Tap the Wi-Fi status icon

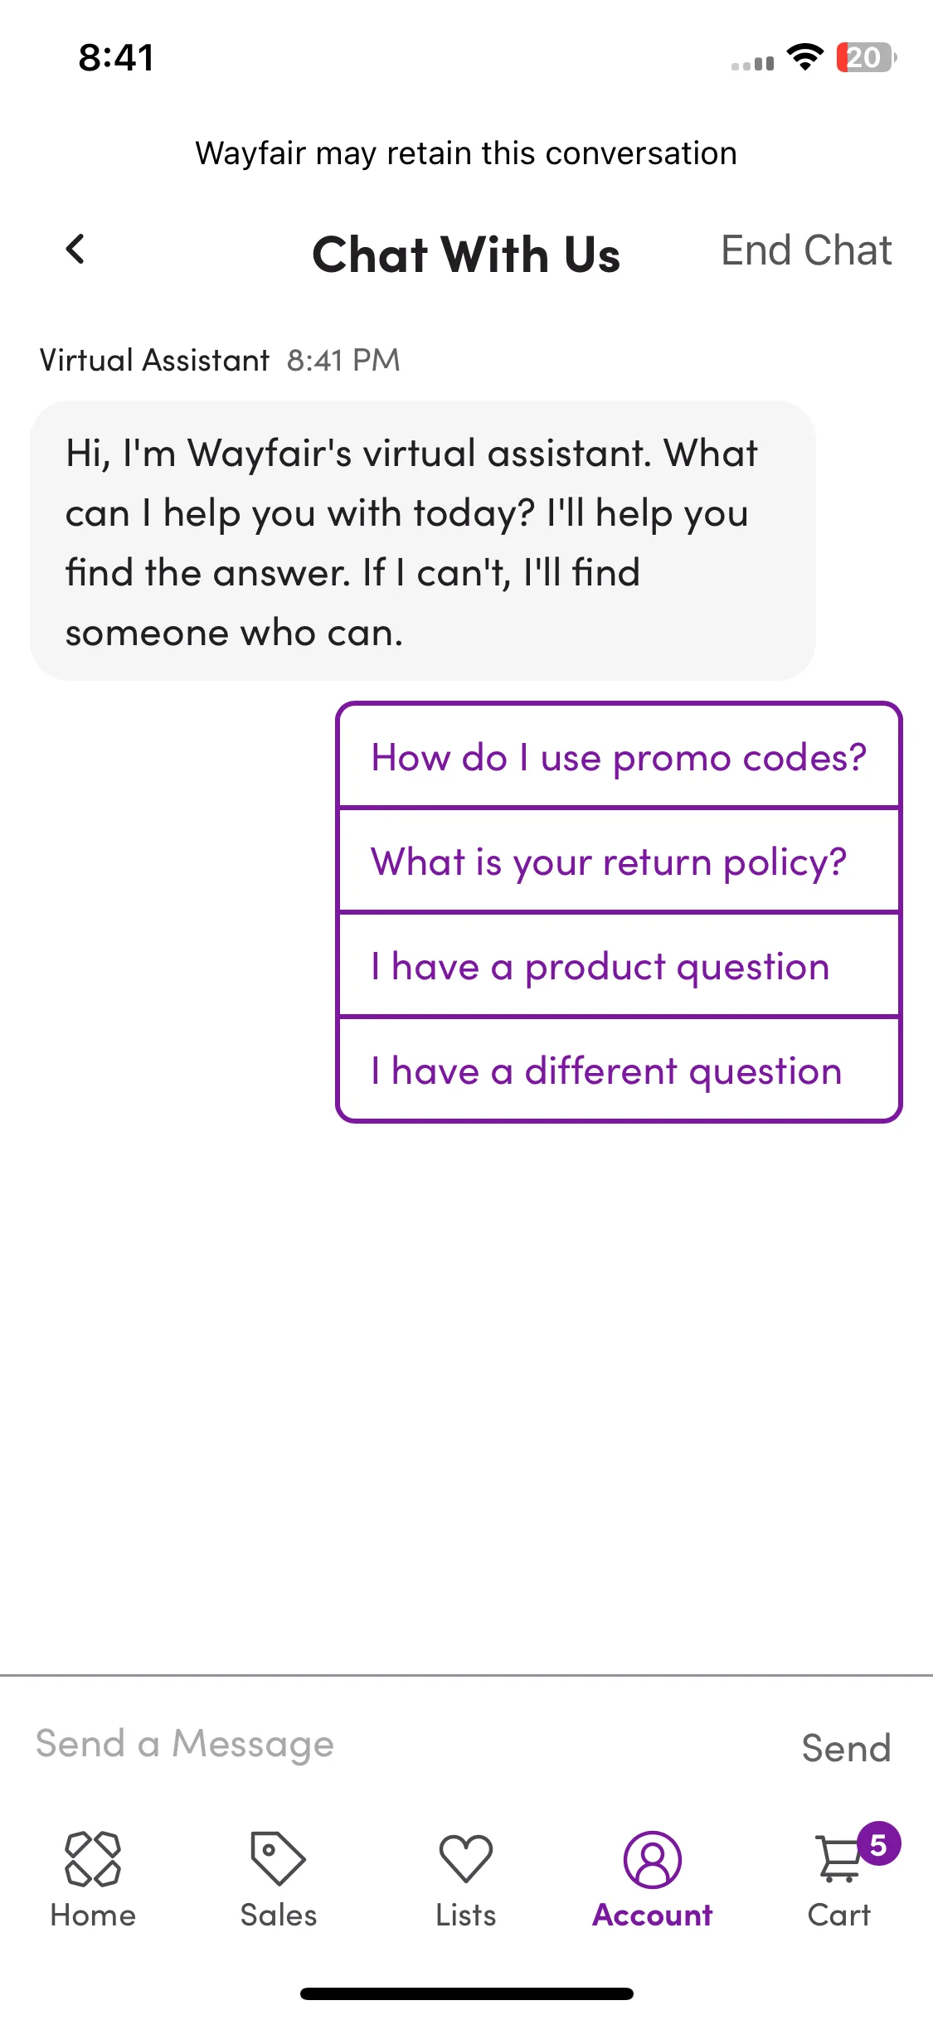click(804, 57)
